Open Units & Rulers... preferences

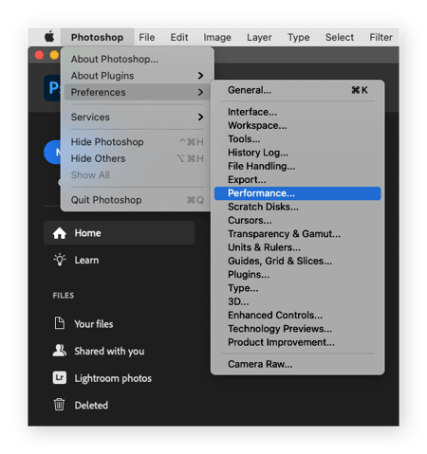point(297,247)
